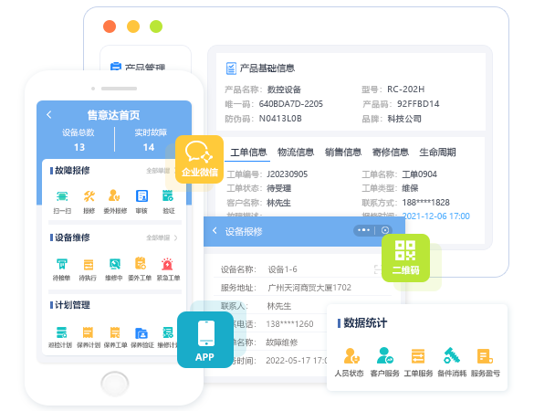
Task: Click the 2021-12-06 17:00 date link
Action: coord(436,216)
